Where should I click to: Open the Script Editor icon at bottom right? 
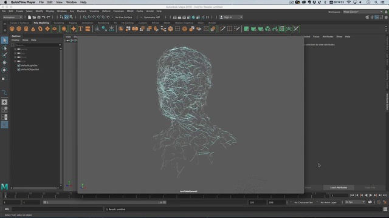(x=385, y=209)
